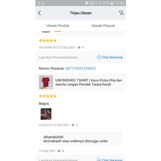Image resolution: width=161 pixels, height=161 pixels.
Task: Switch to the Ulasan Produk tab
Action: point(58,26)
